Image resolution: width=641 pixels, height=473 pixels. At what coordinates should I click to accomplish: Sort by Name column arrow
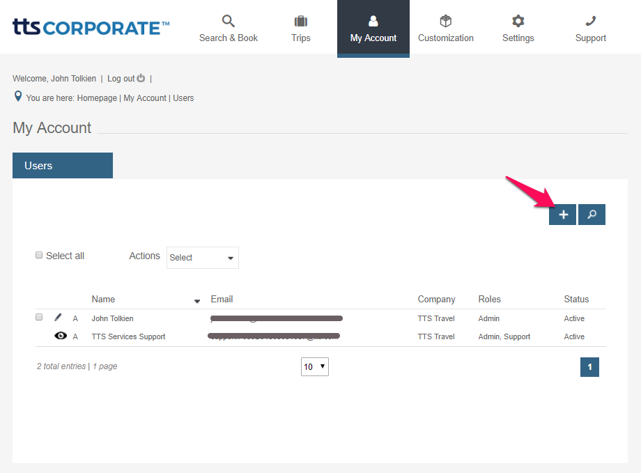click(x=196, y=300)
